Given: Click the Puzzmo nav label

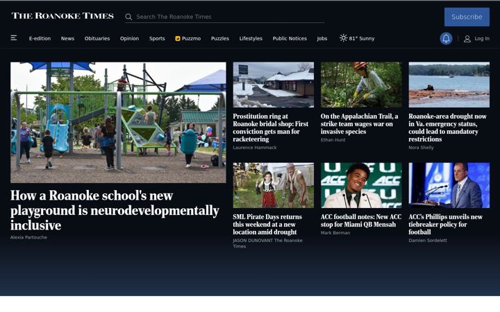Looking at the screenshot, I should 192,39.
